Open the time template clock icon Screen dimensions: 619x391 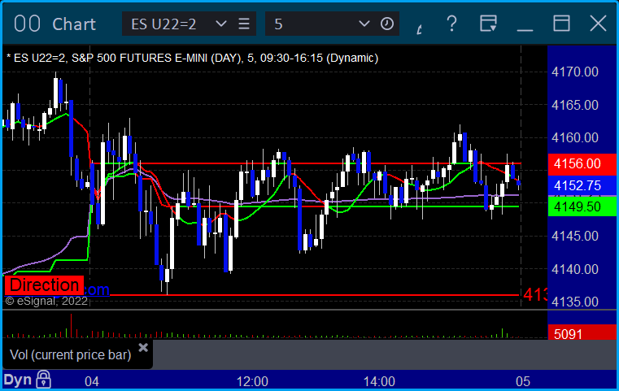tap(387, 24)
